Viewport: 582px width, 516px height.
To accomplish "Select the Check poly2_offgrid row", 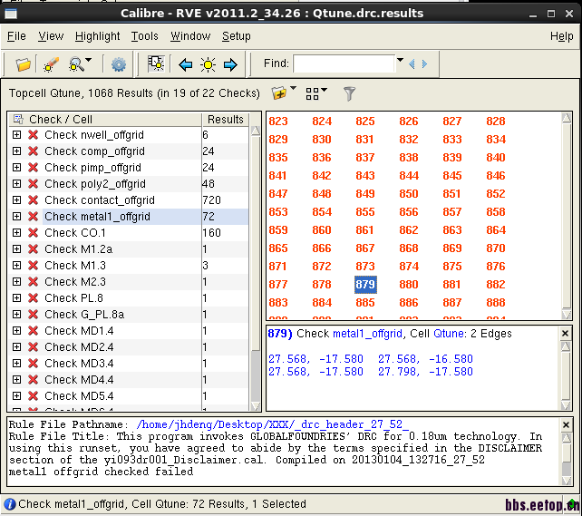I will [x=95, y=184].
